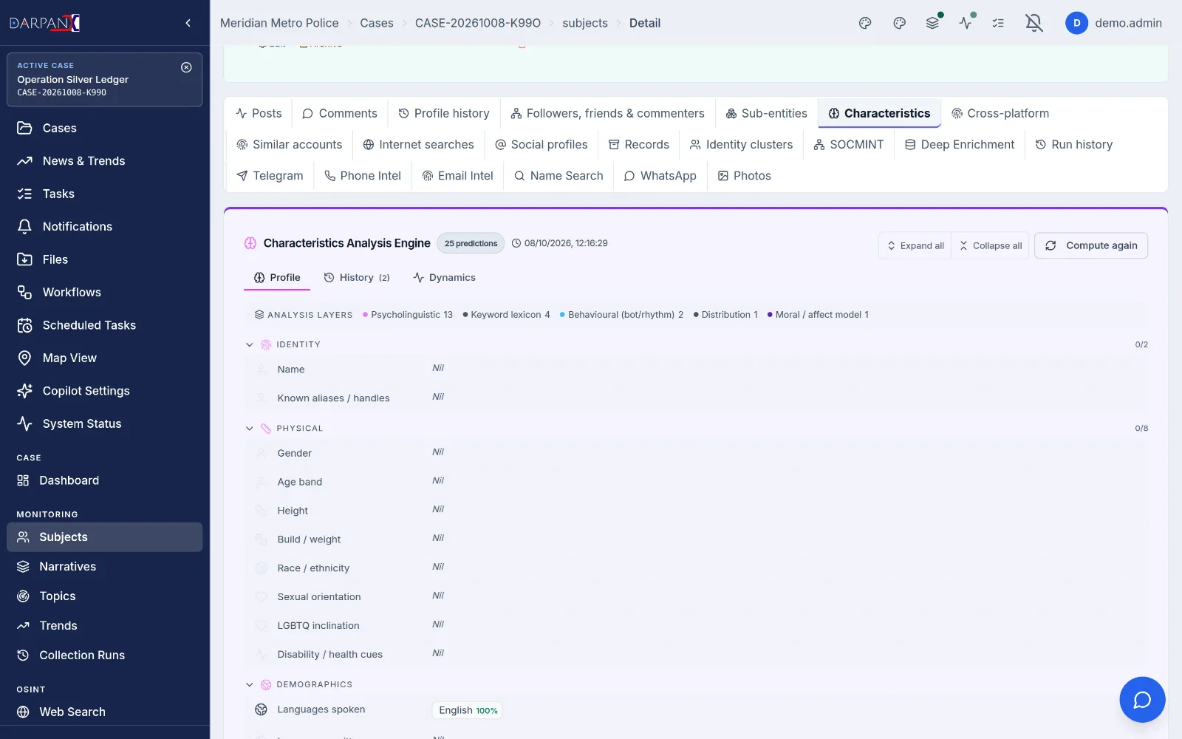
Task: Click the Scheduled Tasks calendar icon
Action: click(x=24, y=325)
